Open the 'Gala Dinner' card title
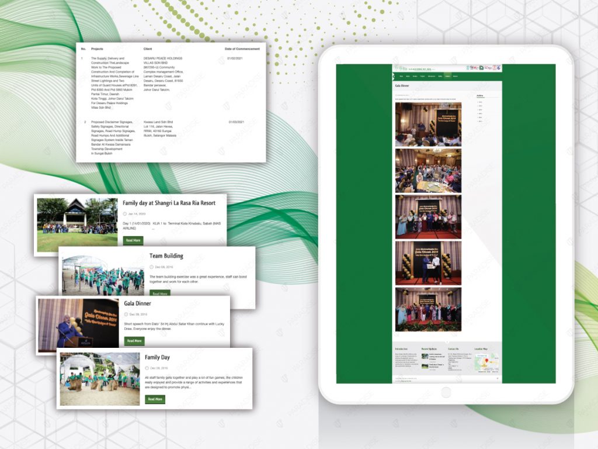The width and height of the screenshot is (598, 449). (x=137, y=303)
